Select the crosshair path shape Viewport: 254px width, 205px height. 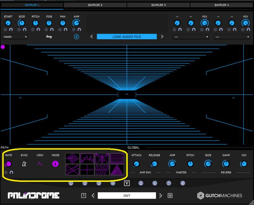[x=87, y=170]
